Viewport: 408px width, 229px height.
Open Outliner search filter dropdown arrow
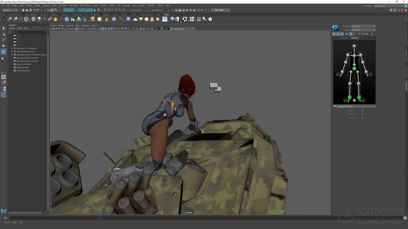[47, 32]
